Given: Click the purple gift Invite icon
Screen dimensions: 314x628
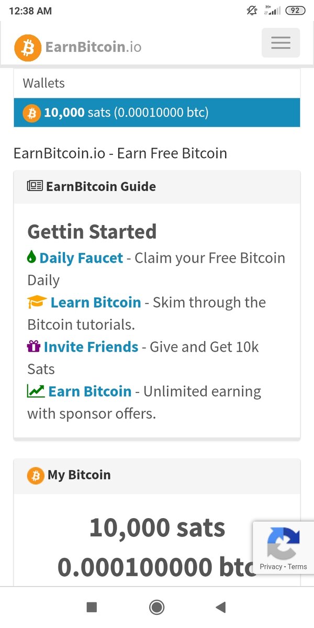Looking at the screenshot, I should coord(33,346).
